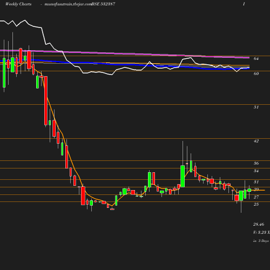Click the large green candle with longest upper wick
Screen dimensions: 270x270
point(183,176)
